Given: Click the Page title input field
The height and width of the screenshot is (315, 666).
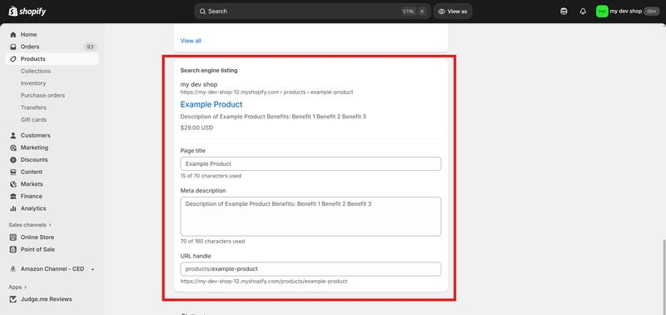Looking at the screenshot, I should 311,163.
